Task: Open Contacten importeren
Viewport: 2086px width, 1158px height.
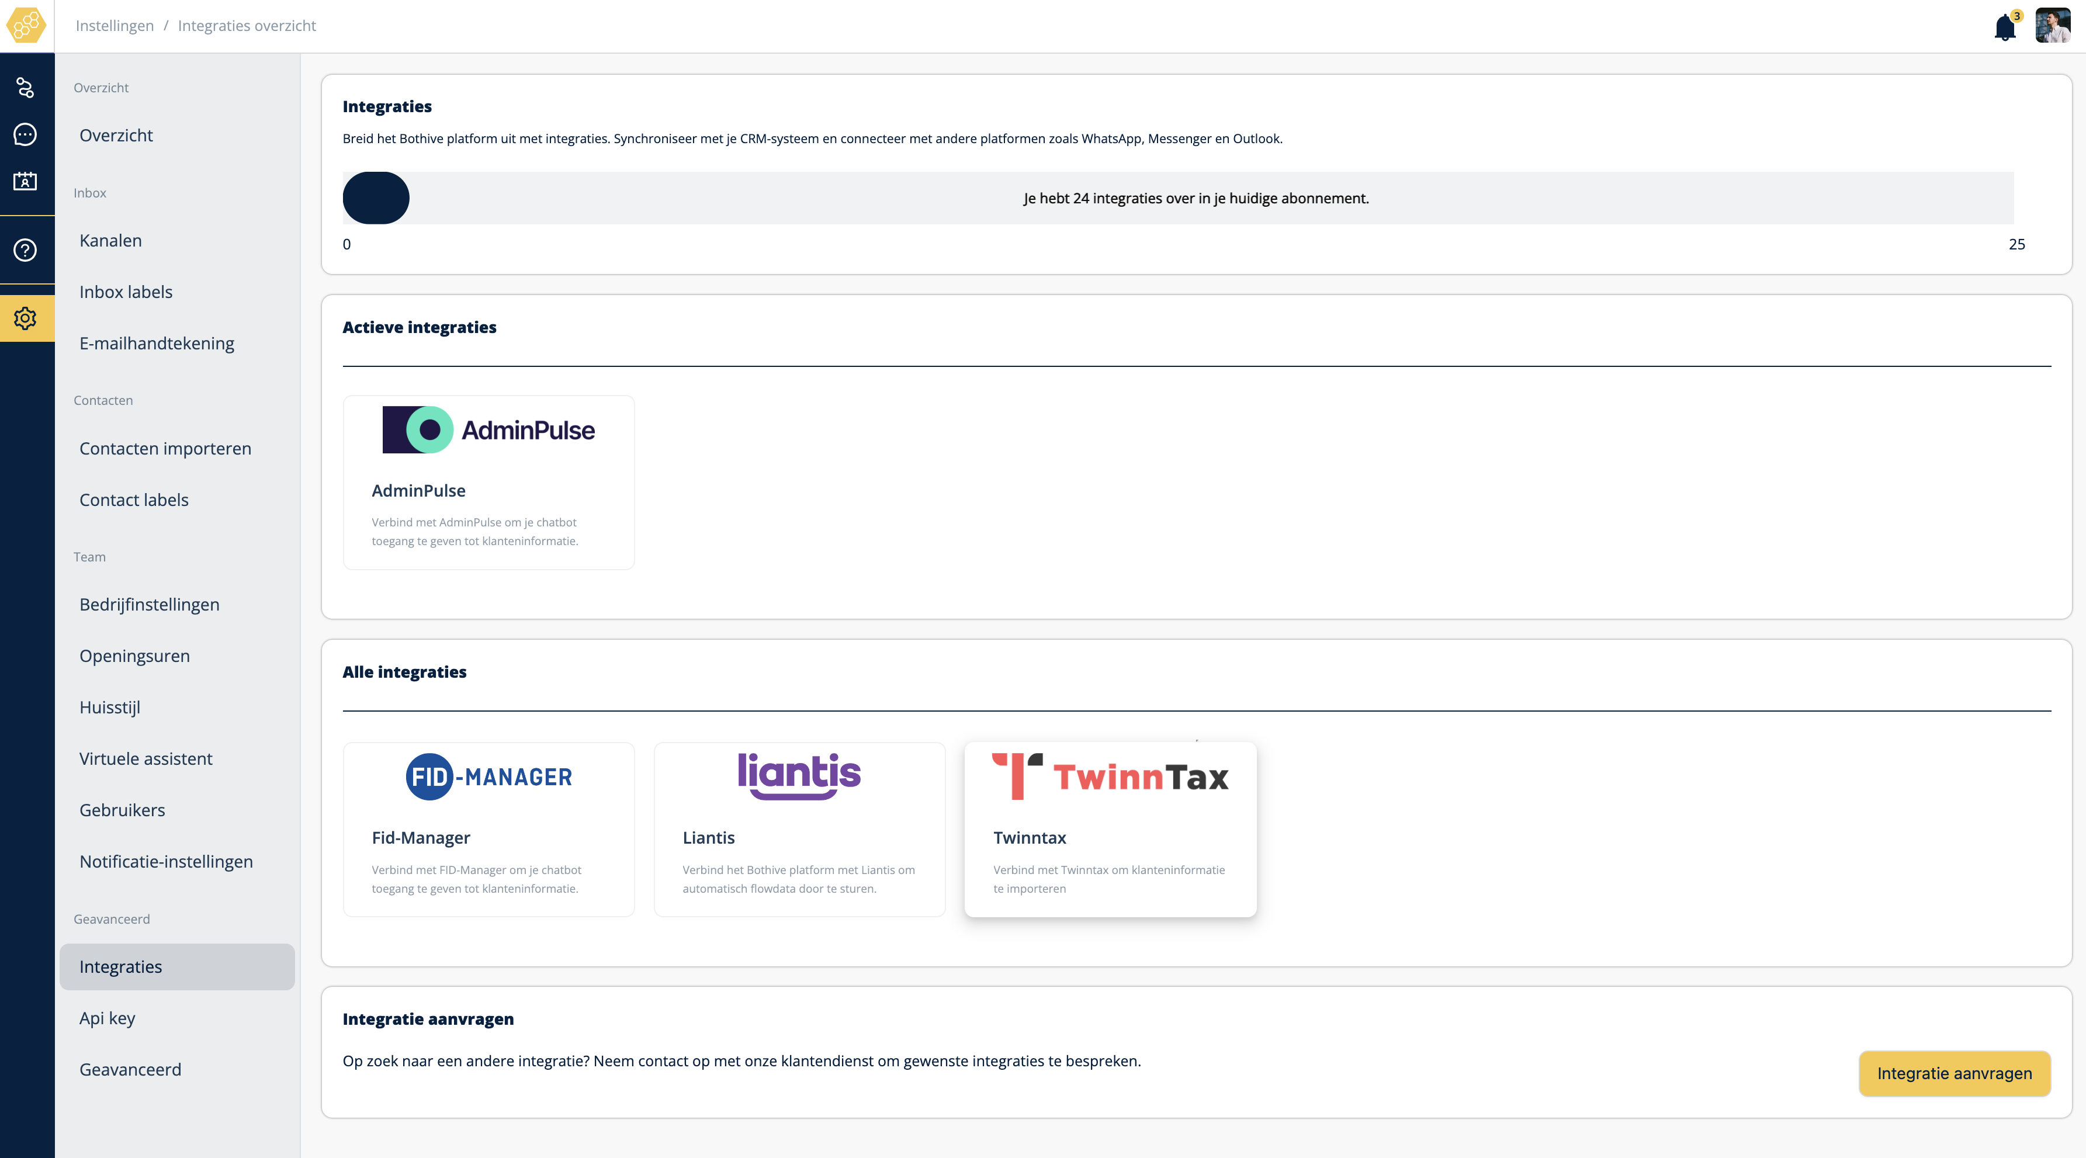Action: (165, 449)
